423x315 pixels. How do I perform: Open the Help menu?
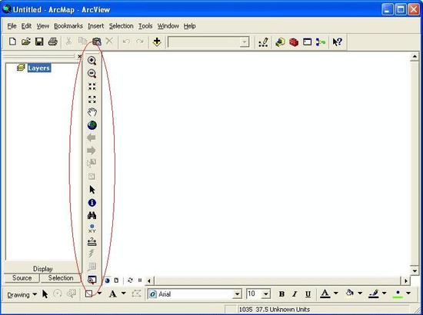190,26
